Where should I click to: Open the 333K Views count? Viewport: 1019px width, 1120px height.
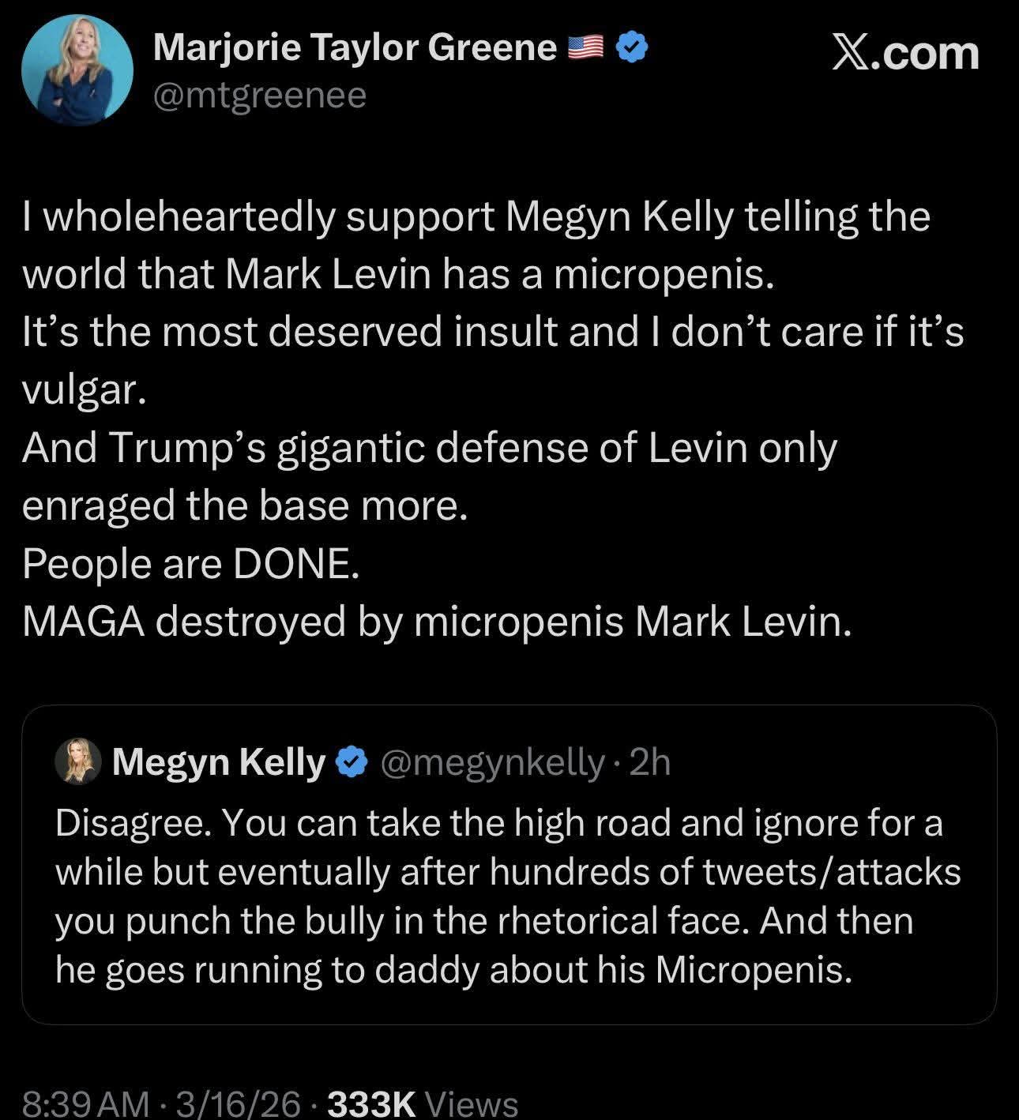click(x=423, y=1103)
